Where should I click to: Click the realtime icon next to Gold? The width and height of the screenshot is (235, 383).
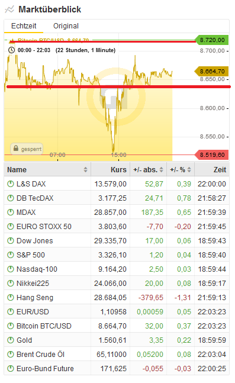[11, 340]
